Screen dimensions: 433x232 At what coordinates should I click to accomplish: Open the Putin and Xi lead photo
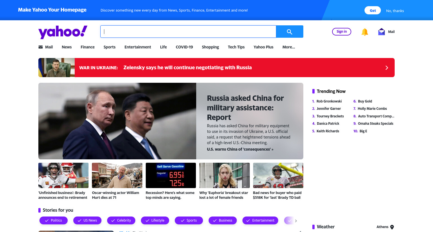[117, 121]
